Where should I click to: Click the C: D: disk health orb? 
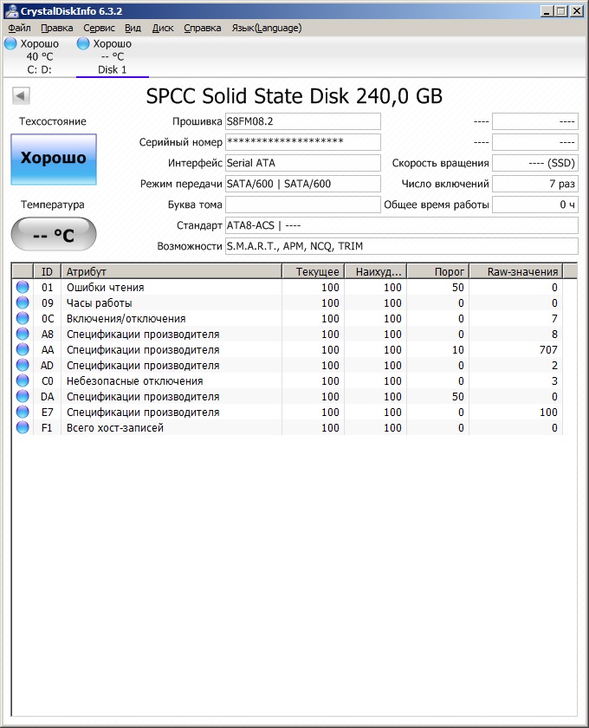pos(10,43)
